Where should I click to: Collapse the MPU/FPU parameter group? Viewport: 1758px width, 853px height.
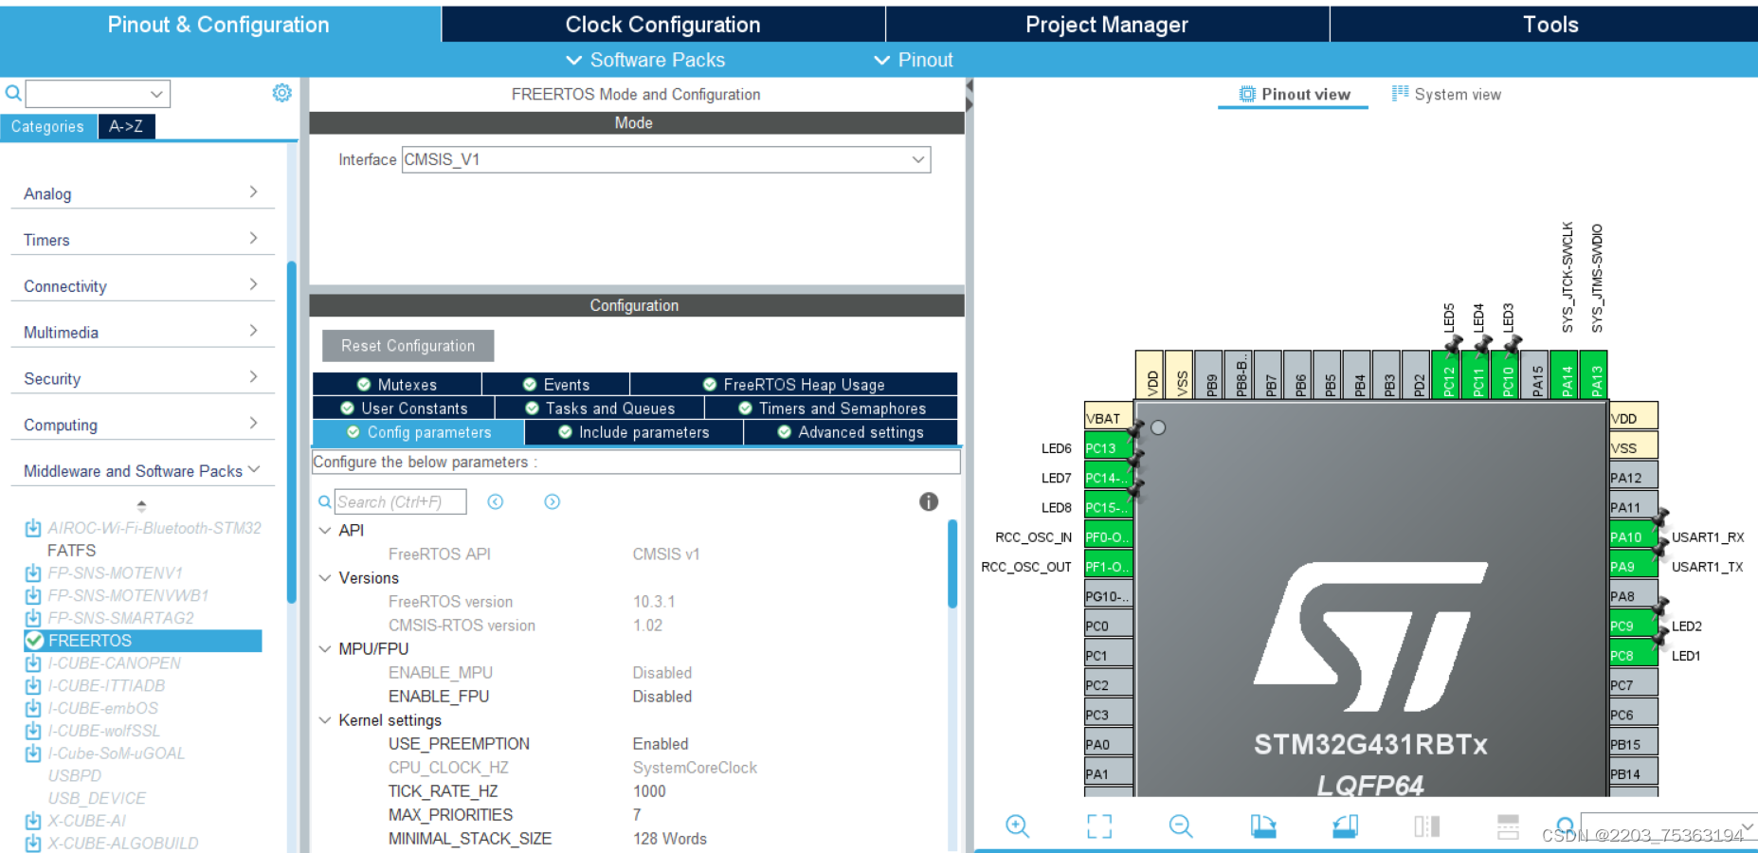pos(325,648)
